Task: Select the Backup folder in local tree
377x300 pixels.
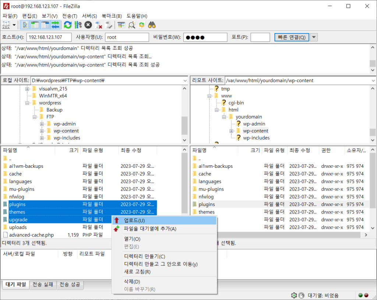Action: (54, 110)
